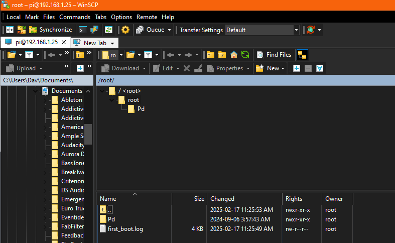395x243 pixels.
Task: Sort by the Changed column header
Action: (x=244, y=199)
